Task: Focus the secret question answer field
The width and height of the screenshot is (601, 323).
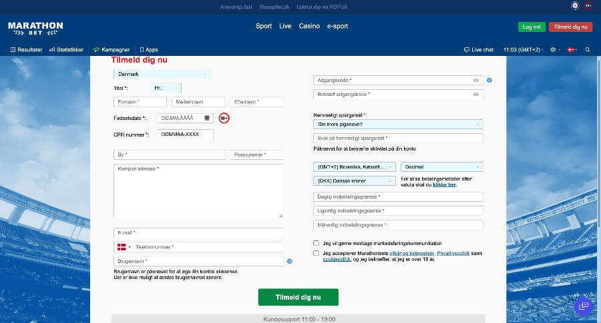Action: 398,139
